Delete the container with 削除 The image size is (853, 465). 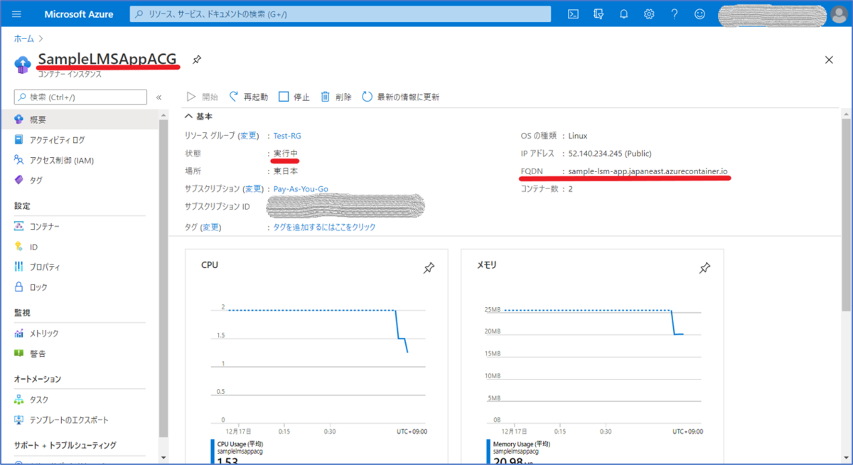coord(336,97)
